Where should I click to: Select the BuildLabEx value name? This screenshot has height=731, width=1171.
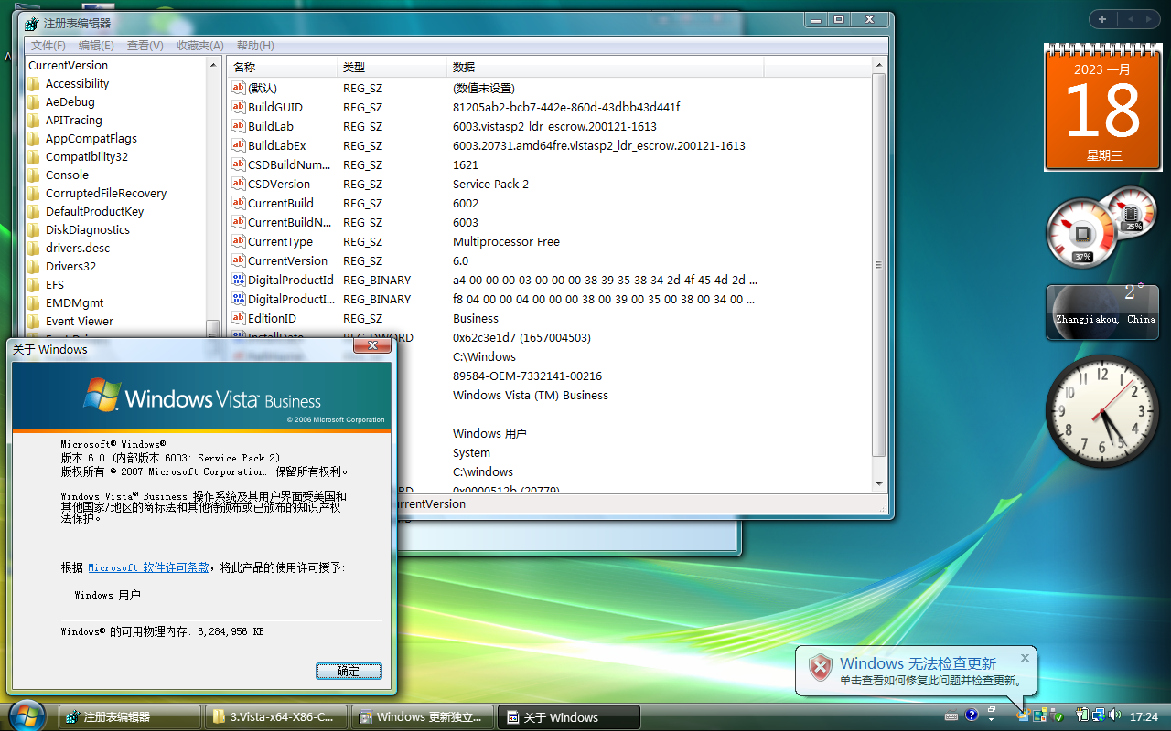pyautogui.click(x=277, y=145)
